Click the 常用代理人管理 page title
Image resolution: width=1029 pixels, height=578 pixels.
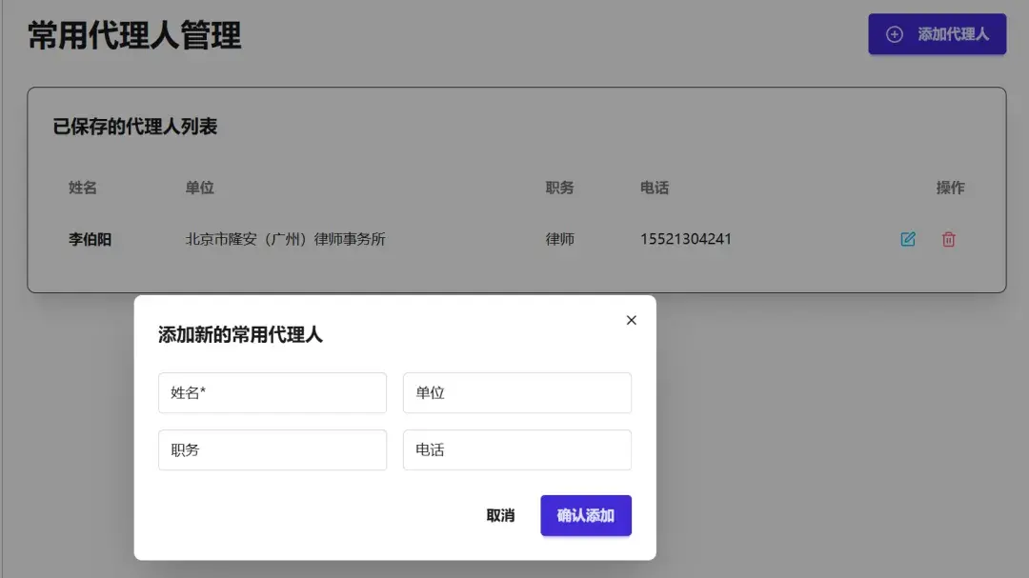pos(134,35)
